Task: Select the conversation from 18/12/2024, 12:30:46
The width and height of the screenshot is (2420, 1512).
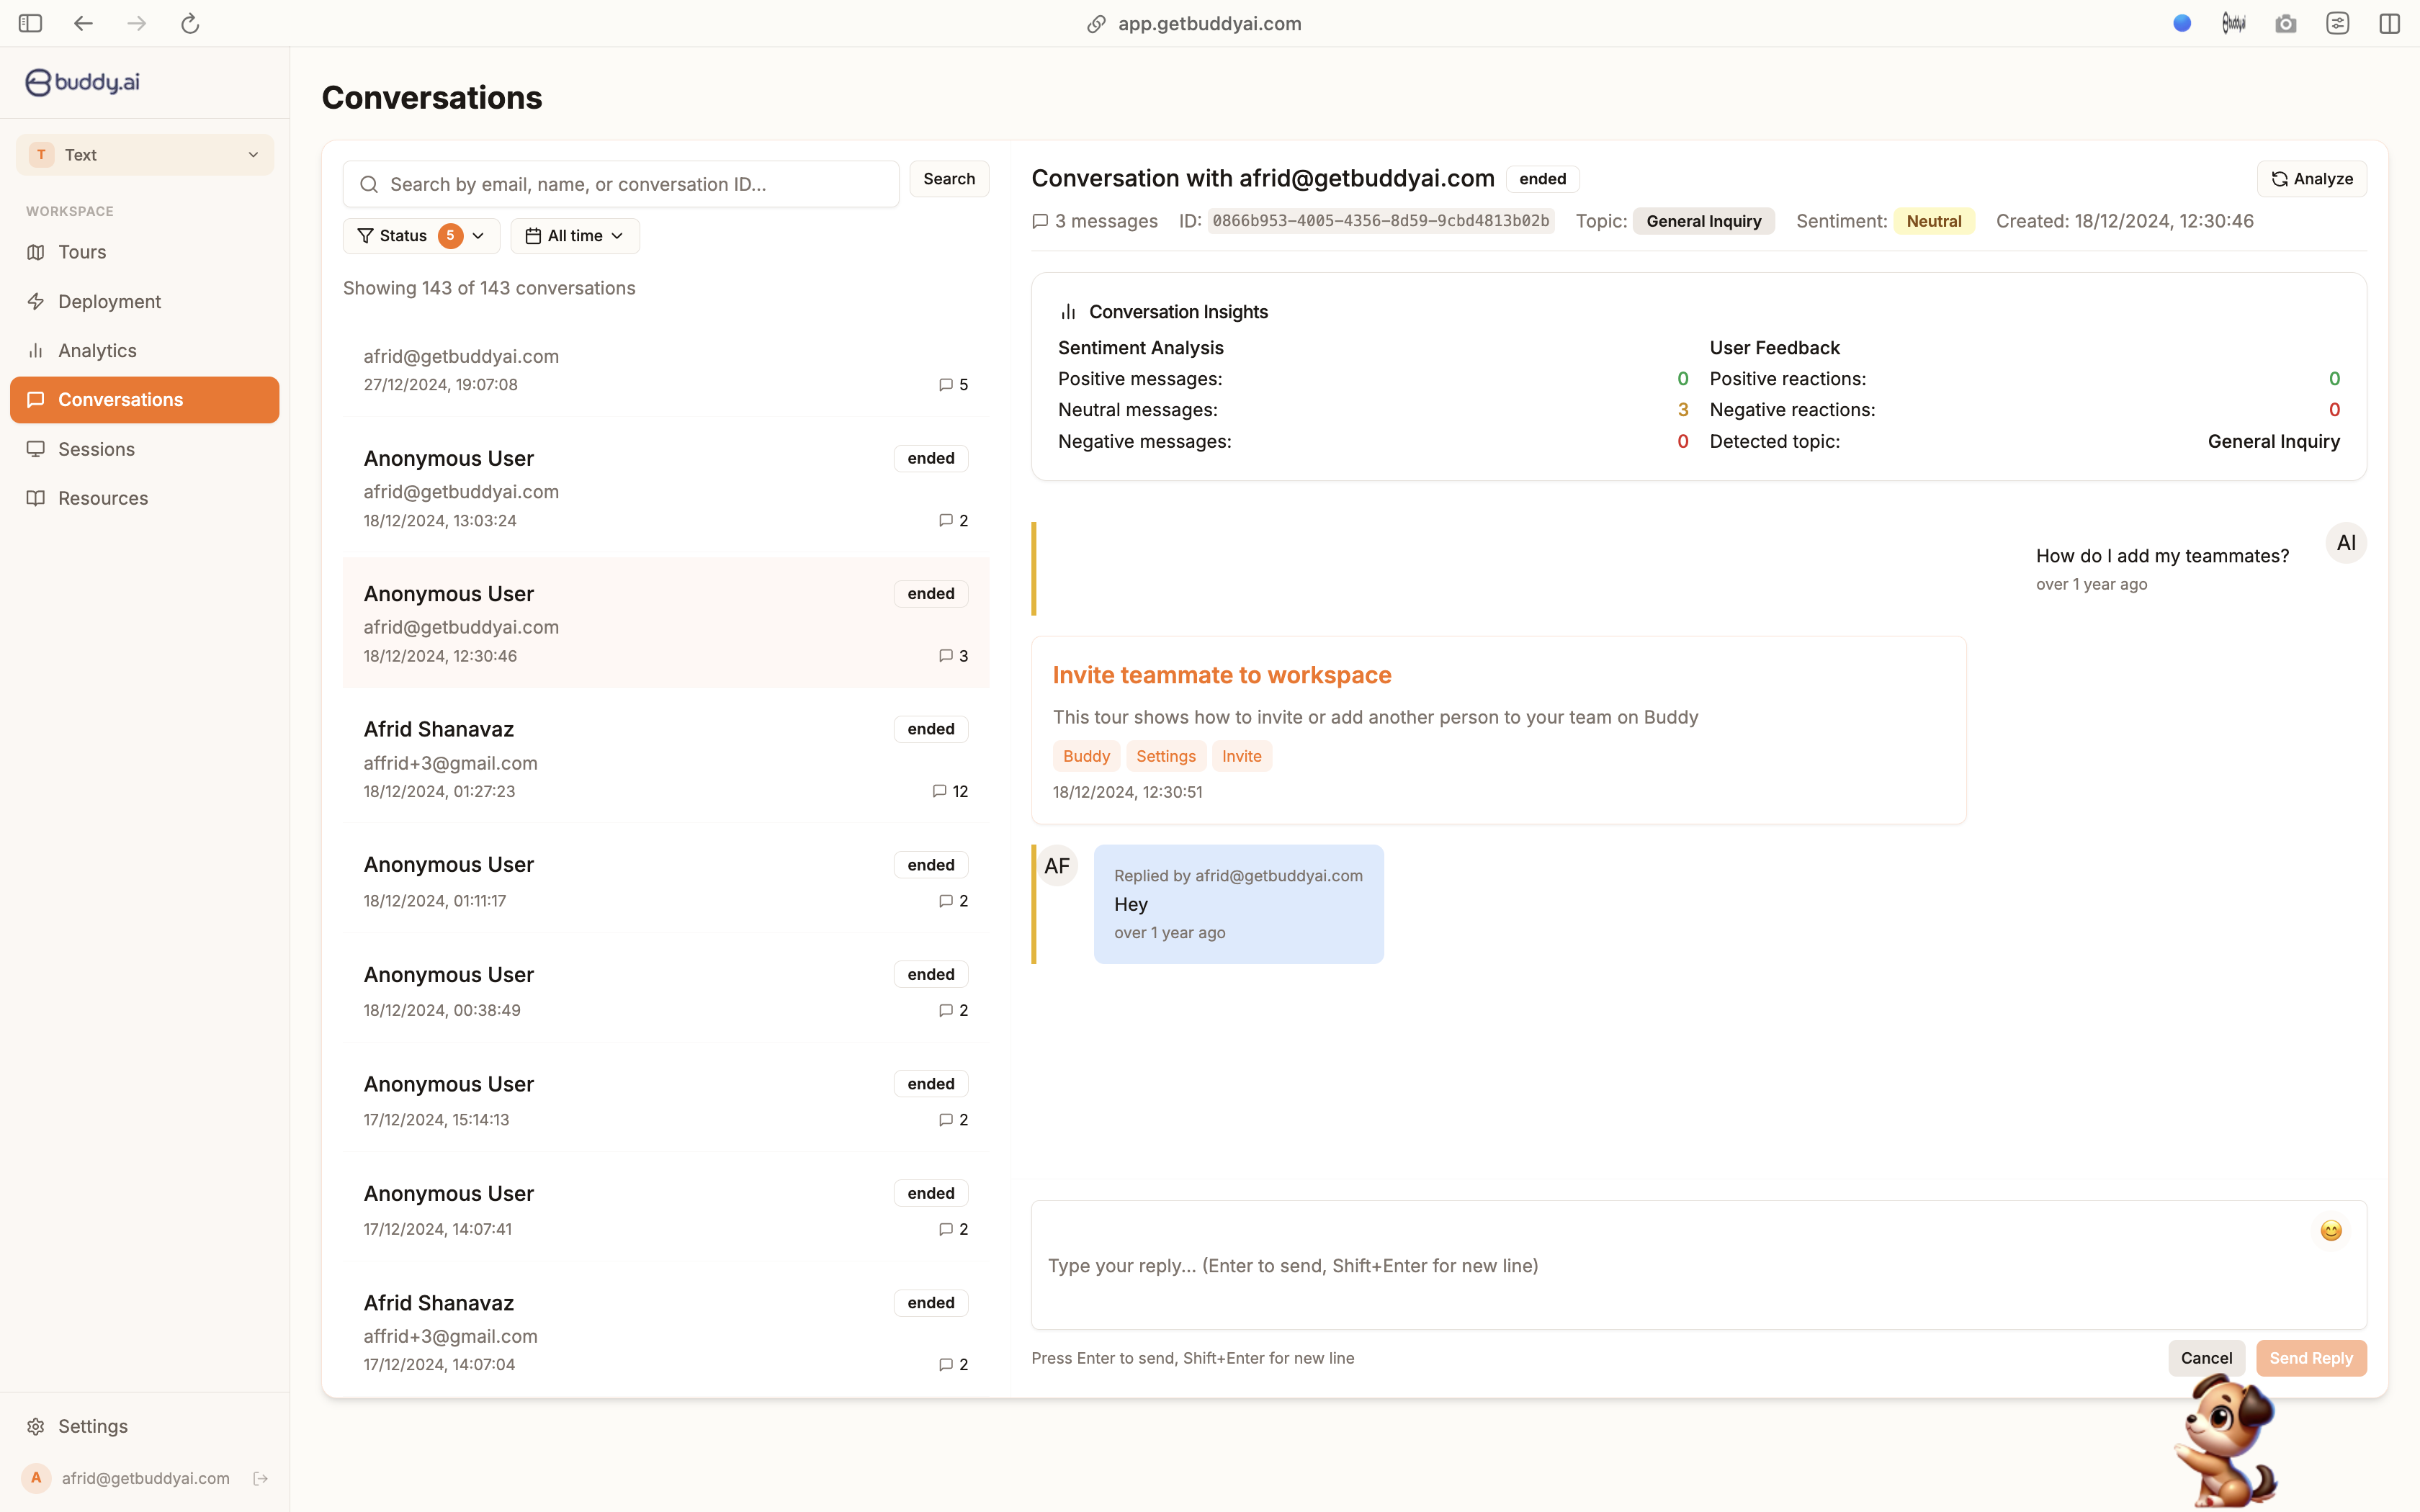Action: [x=666, y=623]
